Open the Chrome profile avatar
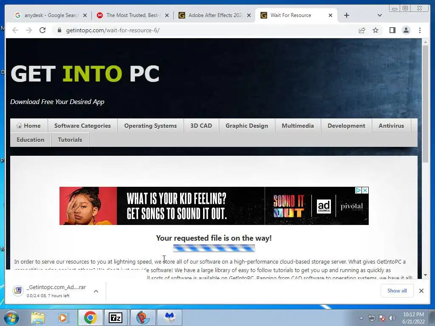Image resolution: width=435 pixels, height=326 pixels. tap(406, 30)
